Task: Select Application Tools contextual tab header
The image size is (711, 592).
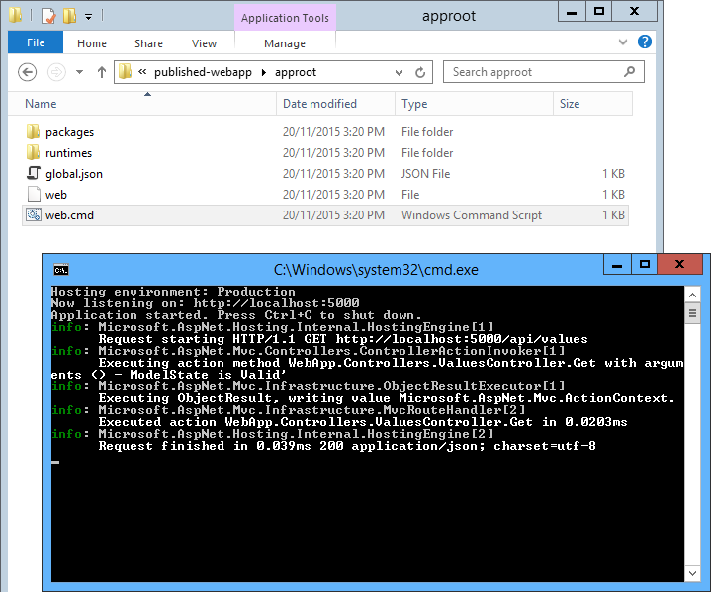Action: 285,18
